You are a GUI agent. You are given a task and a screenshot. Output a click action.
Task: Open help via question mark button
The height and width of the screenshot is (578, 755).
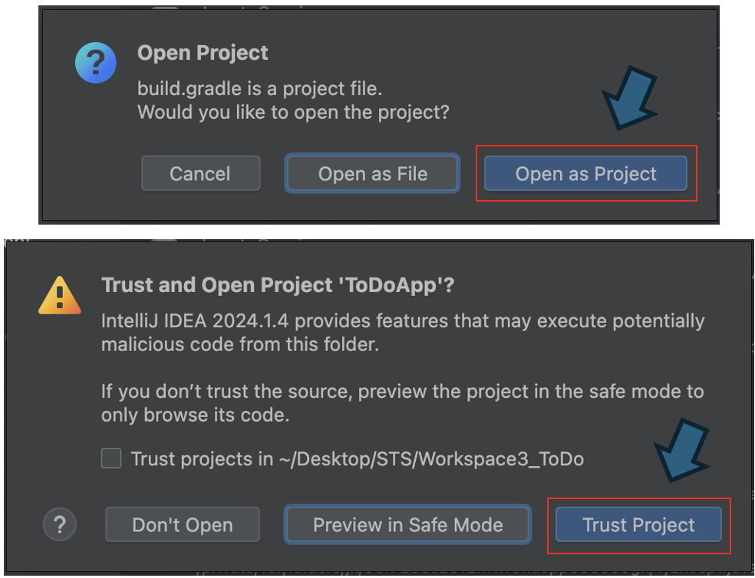(60, 524)
